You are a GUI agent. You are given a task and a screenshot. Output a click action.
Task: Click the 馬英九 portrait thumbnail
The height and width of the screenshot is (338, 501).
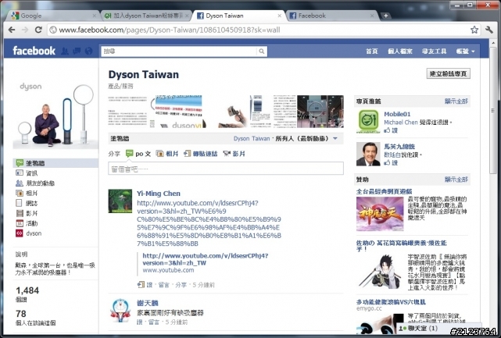[368, 154]
